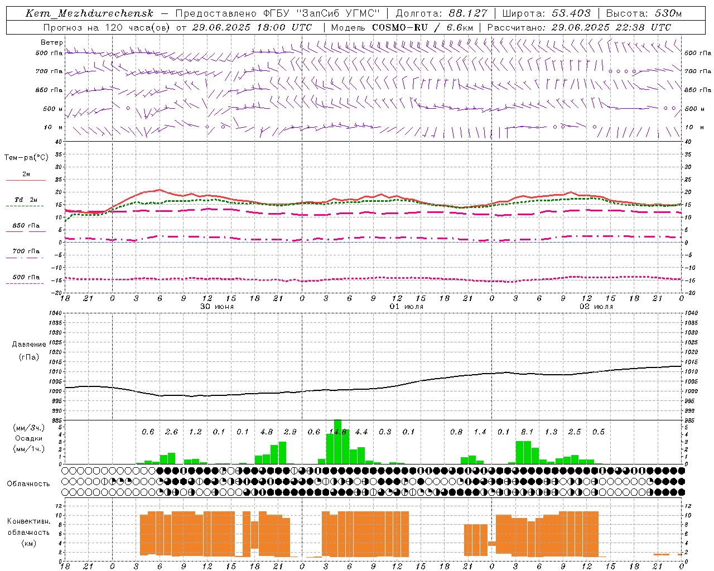Click the '30 июня' date label
714x571 pixels.
(217, 307)
